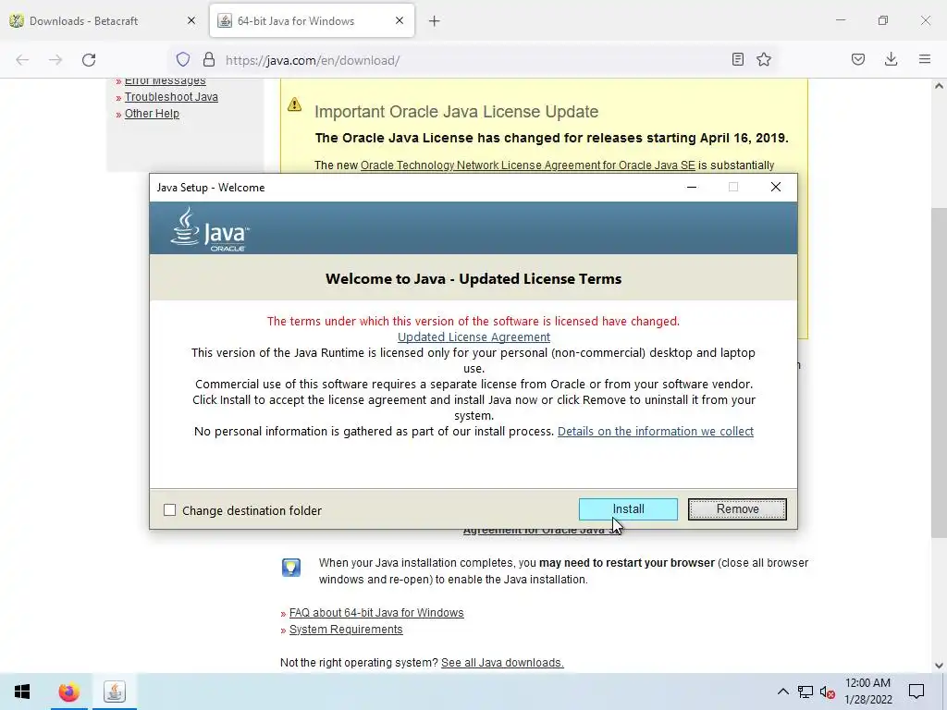The image size is (947, 710).
Task: Open FAQ about 64-bit Java for Windows
Action: [376, 612]
